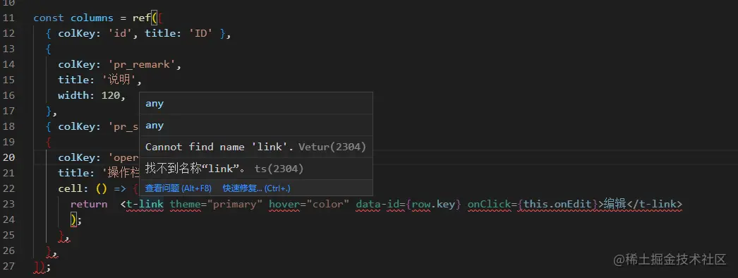This screenshot has height=278, width=738.
Task: Place cursor on the 'pr_remark' string
Action: click(x=142, y=64)
